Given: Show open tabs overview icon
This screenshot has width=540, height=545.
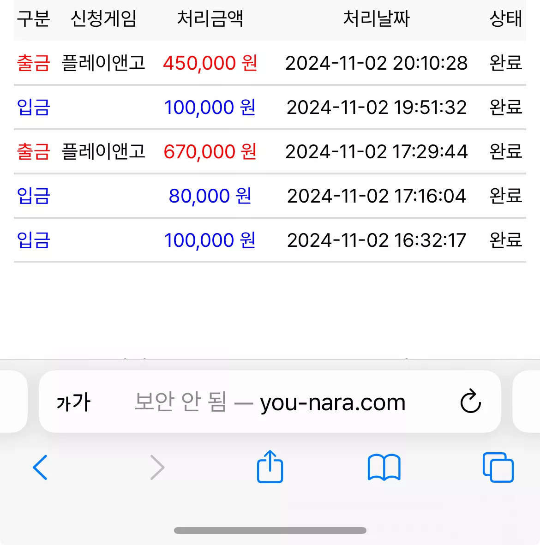Looking at the screenshot, I should click(498, 467).
